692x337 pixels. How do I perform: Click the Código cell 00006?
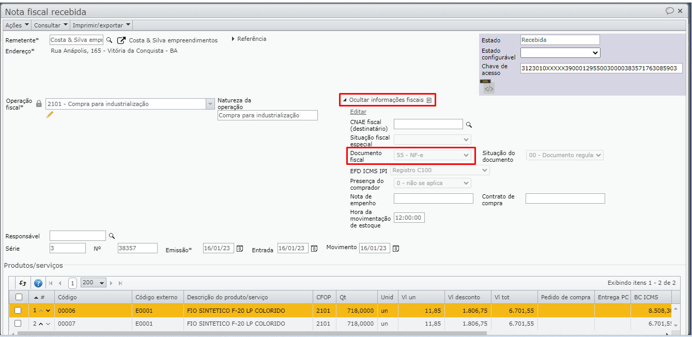[93, 311]
